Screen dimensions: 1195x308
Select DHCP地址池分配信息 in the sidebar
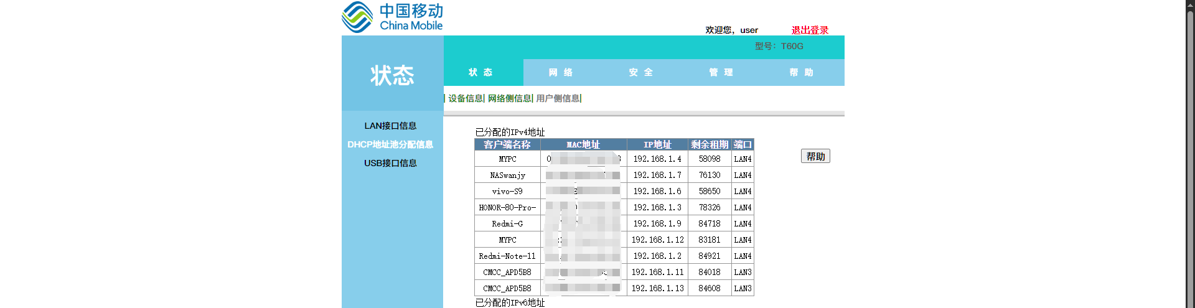click(x=390, y=144)
